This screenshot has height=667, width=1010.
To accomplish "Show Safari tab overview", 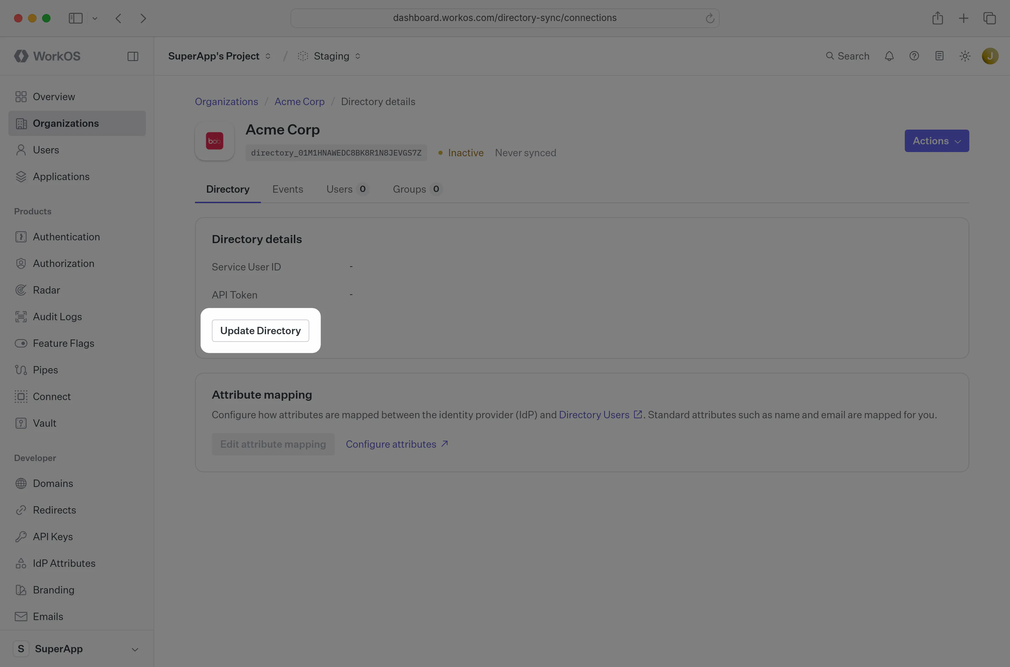I will click(990, 18).
